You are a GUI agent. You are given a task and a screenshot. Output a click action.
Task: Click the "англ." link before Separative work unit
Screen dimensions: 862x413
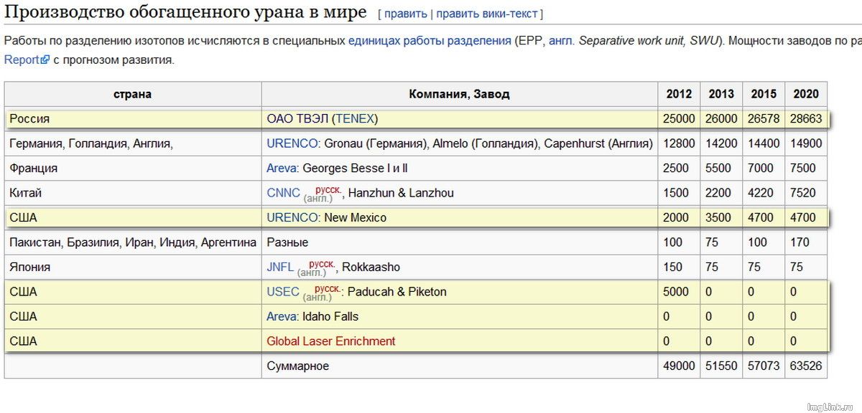tap(561, 41)
